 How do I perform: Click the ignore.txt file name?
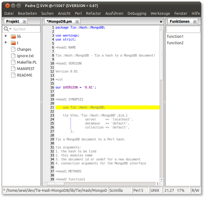pos(25,56)
